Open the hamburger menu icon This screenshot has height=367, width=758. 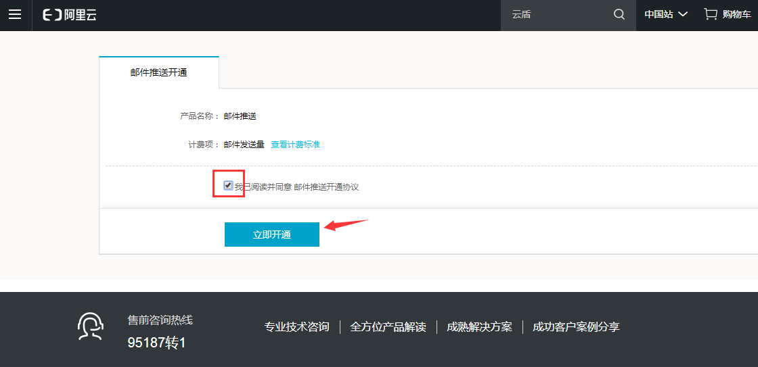15,14
